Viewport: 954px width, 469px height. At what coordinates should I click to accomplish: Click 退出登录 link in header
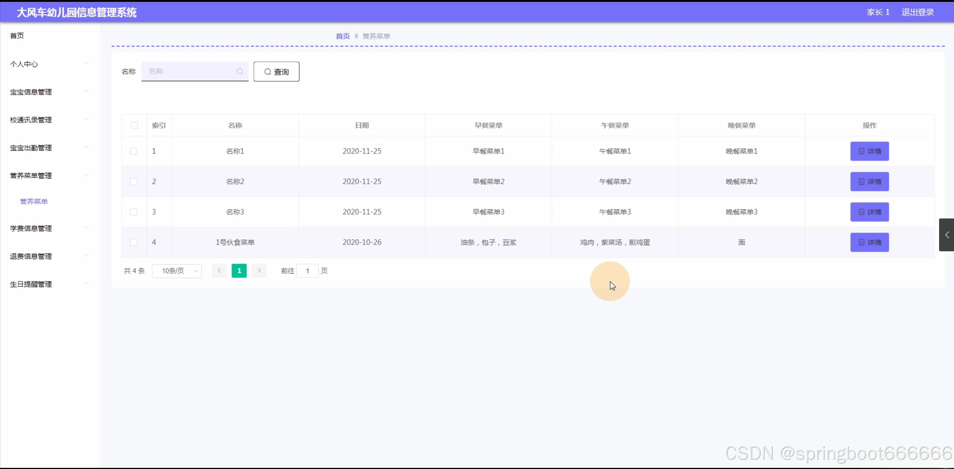point(917,12)
